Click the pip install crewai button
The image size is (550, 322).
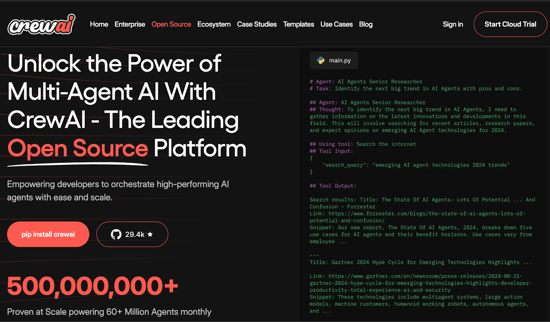(48, 234)
